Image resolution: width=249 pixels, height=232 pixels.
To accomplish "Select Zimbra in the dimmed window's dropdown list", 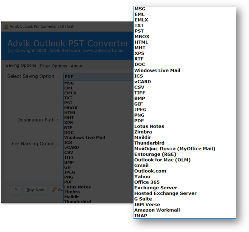I will (x=72, y=192).
